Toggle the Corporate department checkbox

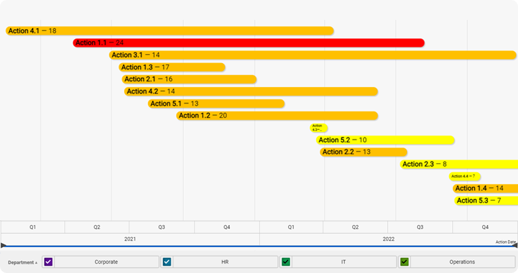48,262
